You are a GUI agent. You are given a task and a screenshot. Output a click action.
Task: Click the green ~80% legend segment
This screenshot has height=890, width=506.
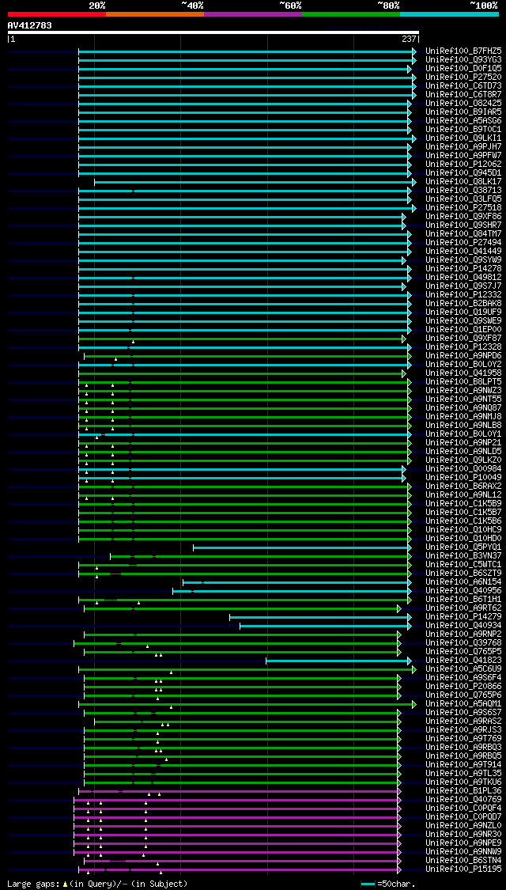tap(351, 13)
